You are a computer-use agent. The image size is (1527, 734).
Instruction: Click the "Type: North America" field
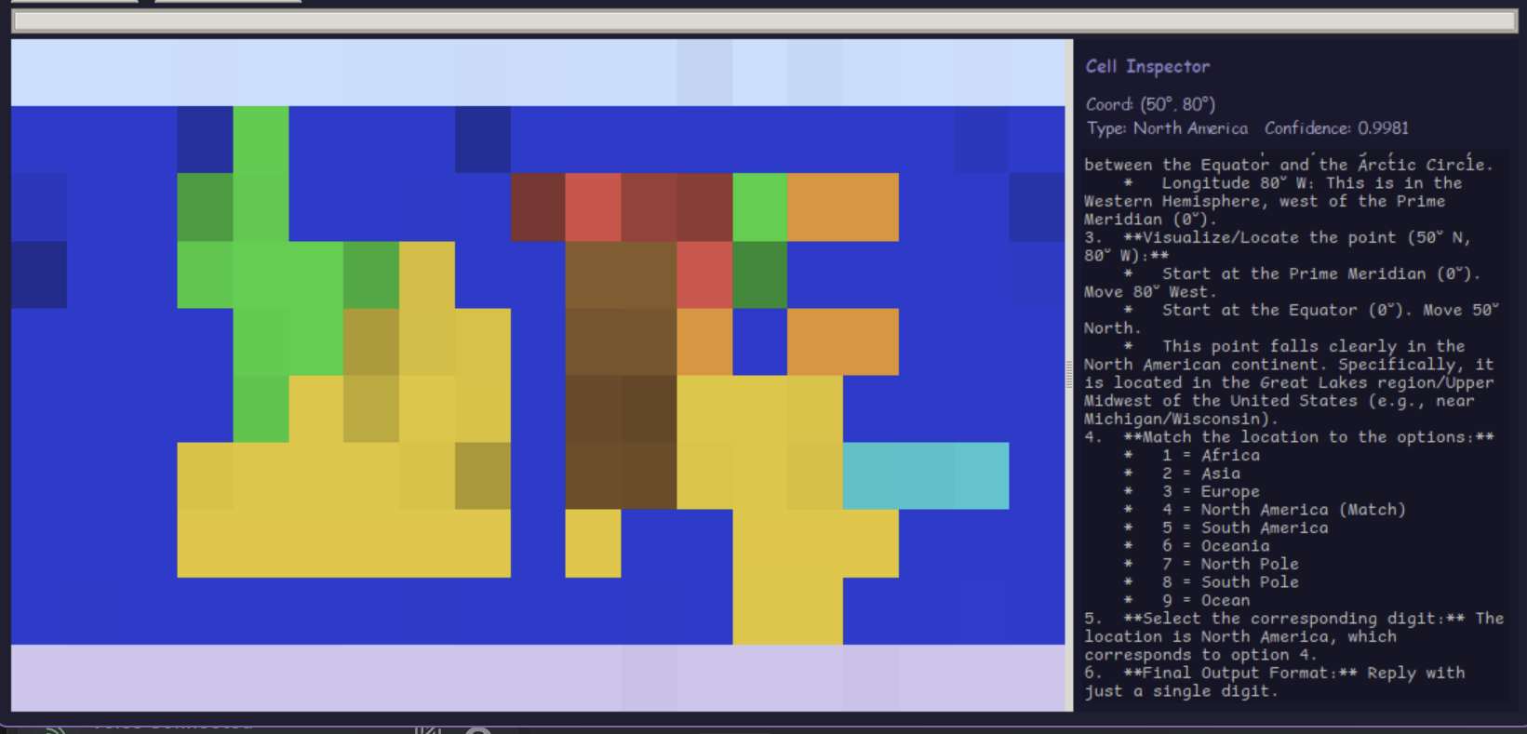pyautogui.click(x=1167, y=128)
